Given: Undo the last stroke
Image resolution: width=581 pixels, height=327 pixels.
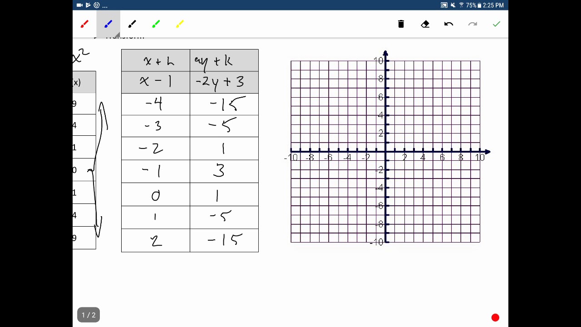Looking at the screenshot, I should click(448, 24).
